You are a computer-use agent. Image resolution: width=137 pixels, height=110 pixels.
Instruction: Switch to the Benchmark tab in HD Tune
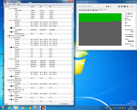pos(82,10)
